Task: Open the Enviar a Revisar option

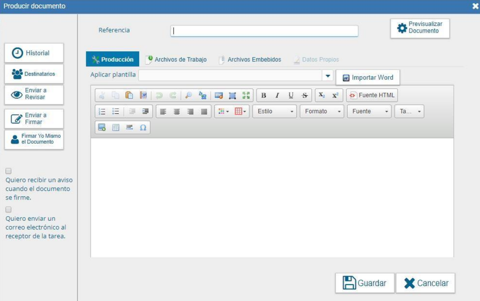Action: pos(34,94)
